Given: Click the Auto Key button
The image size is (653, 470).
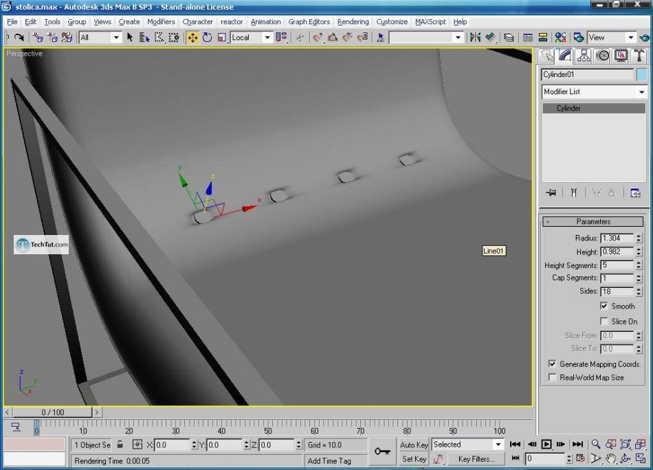Looking at the screenshot, I should tap(414, 445).
